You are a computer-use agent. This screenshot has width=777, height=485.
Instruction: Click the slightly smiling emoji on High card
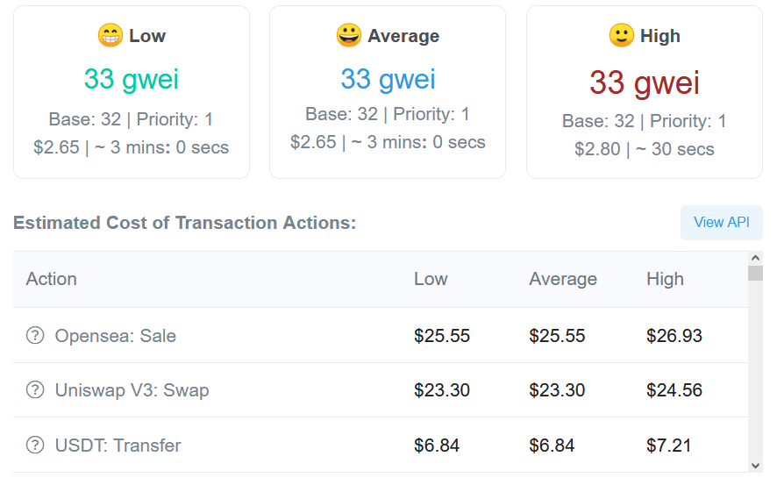coord(622,35)
